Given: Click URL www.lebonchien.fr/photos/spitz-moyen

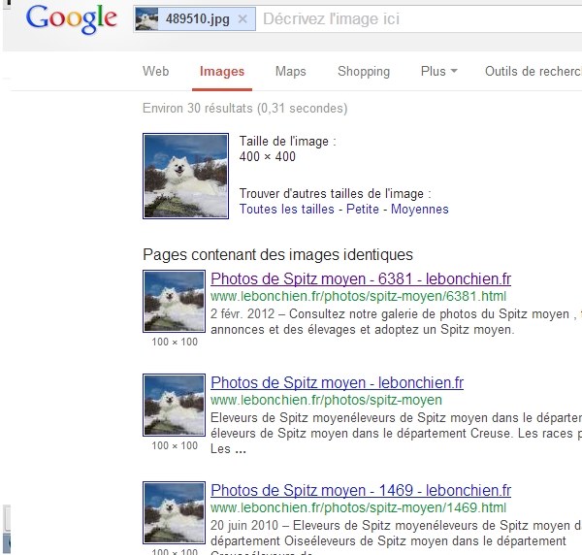Looking at the screenshot, I should pyautogui.click(x=326, y=400).
